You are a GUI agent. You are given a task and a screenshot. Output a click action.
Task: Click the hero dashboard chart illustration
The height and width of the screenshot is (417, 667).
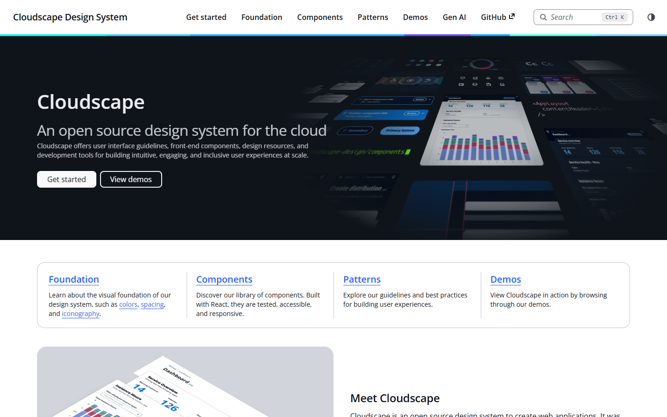[x=482, y=130]
